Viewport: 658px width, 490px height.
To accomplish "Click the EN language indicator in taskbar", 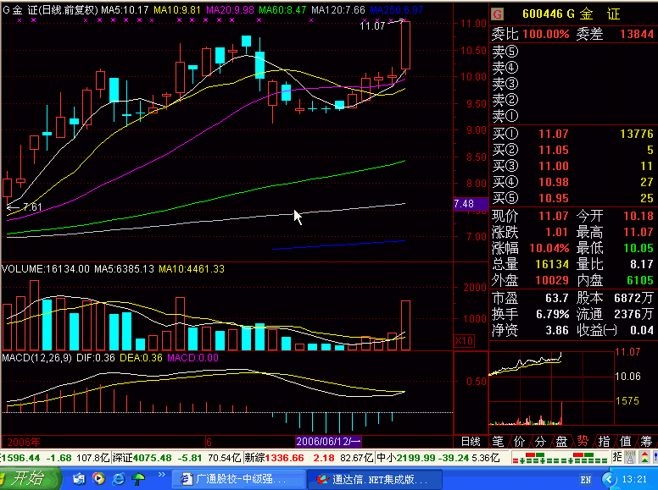I will 585,479.
